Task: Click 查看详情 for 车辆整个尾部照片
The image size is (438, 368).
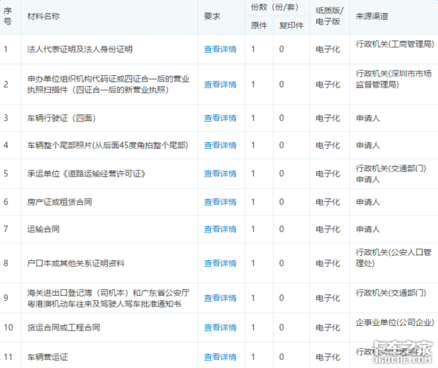Action: pos(220,145)
